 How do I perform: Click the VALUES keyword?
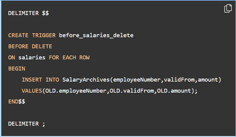(32, 91)
